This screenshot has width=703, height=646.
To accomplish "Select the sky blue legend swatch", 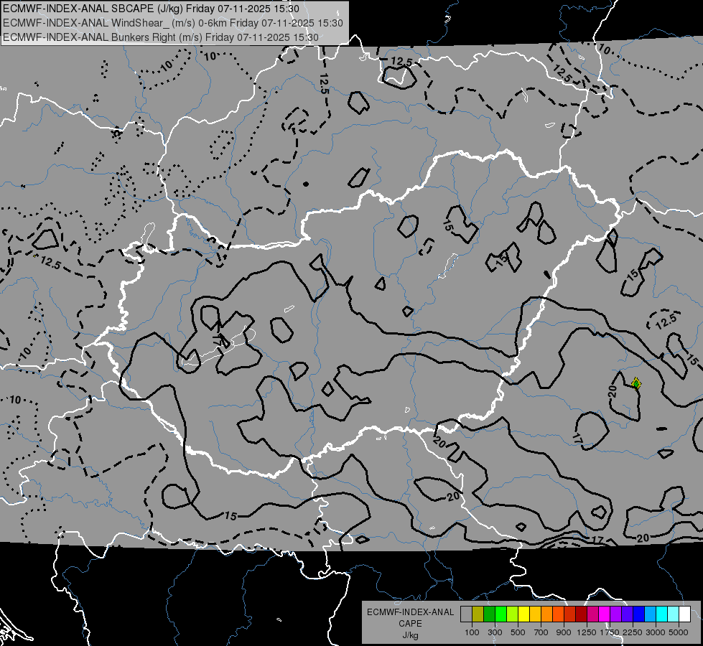I will 651,614.
